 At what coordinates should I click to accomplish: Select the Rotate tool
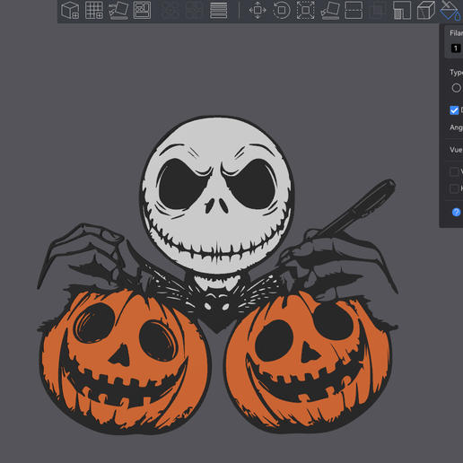[x=282, y=10]
